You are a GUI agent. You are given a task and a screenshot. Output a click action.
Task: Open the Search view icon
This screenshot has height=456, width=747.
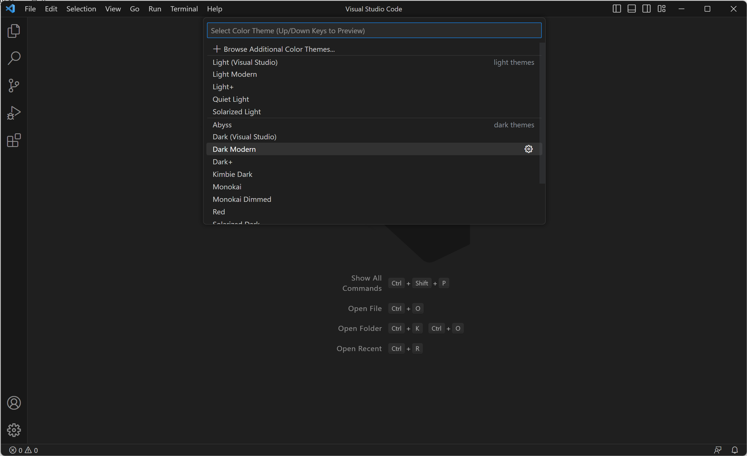14,58
